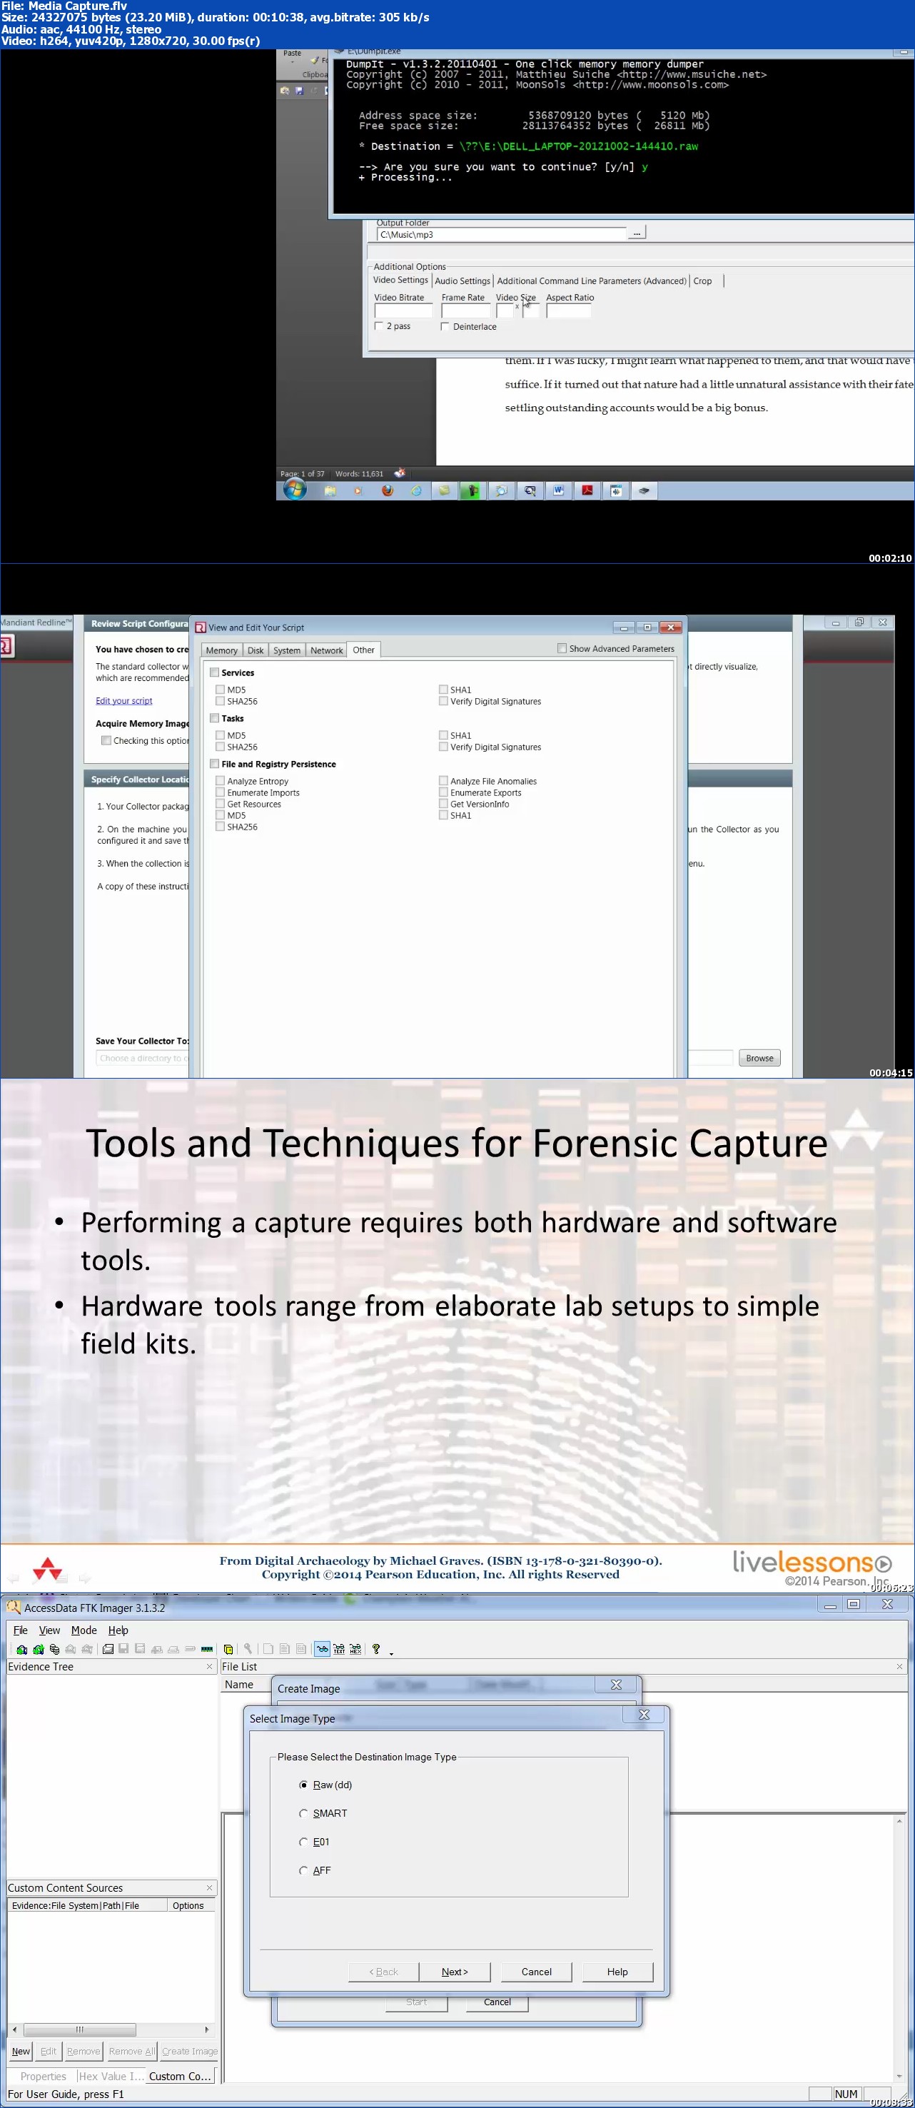Viewport: 915px width, 2108px height.
Task: Click the Video Bitrate input field
Action: pos(403,310)
